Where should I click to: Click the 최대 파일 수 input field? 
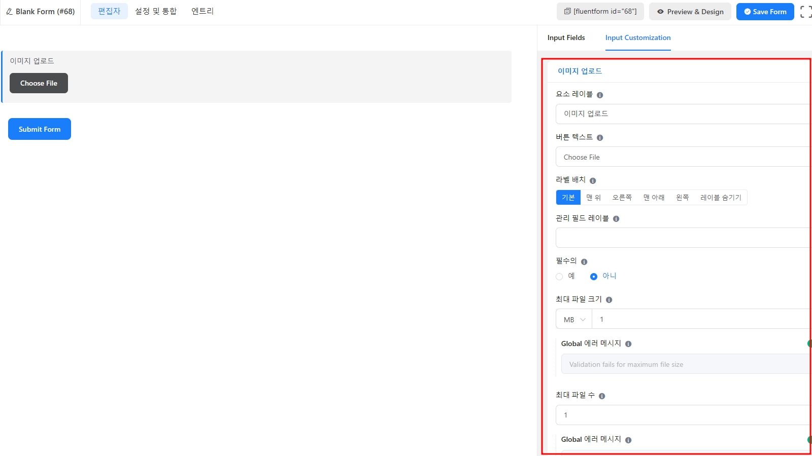683,415
